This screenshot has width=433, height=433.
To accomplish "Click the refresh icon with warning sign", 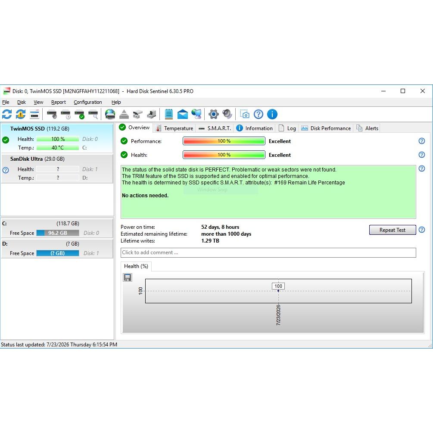I will coord(21,114).
